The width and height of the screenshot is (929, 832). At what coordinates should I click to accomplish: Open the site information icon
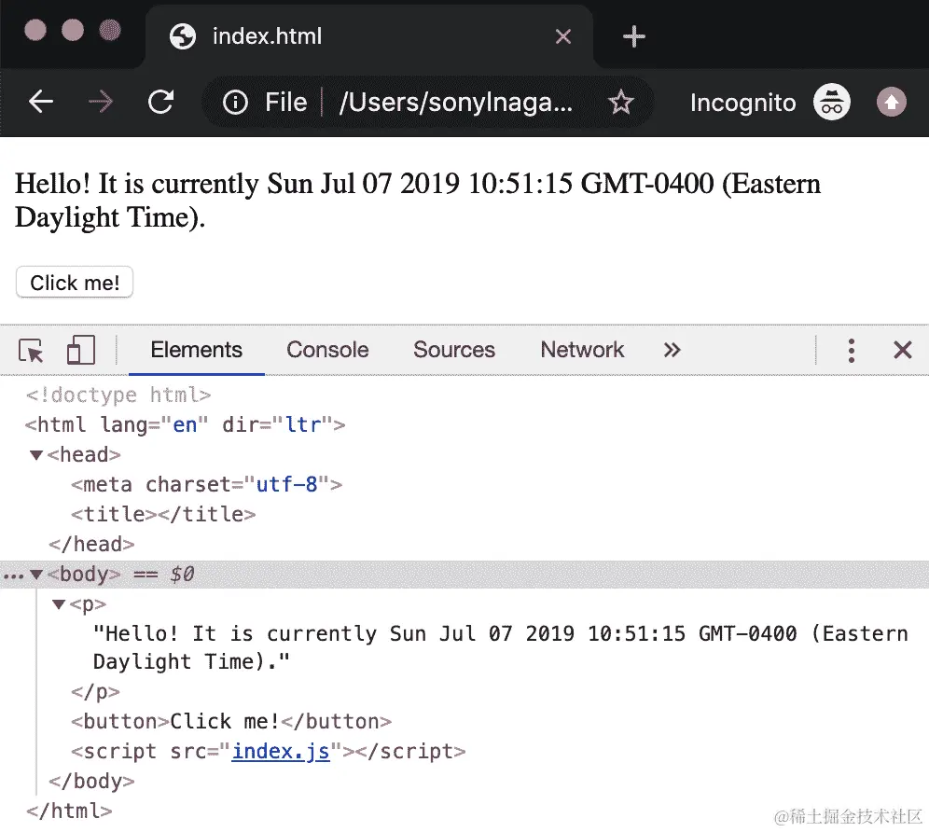click(235, 103)
